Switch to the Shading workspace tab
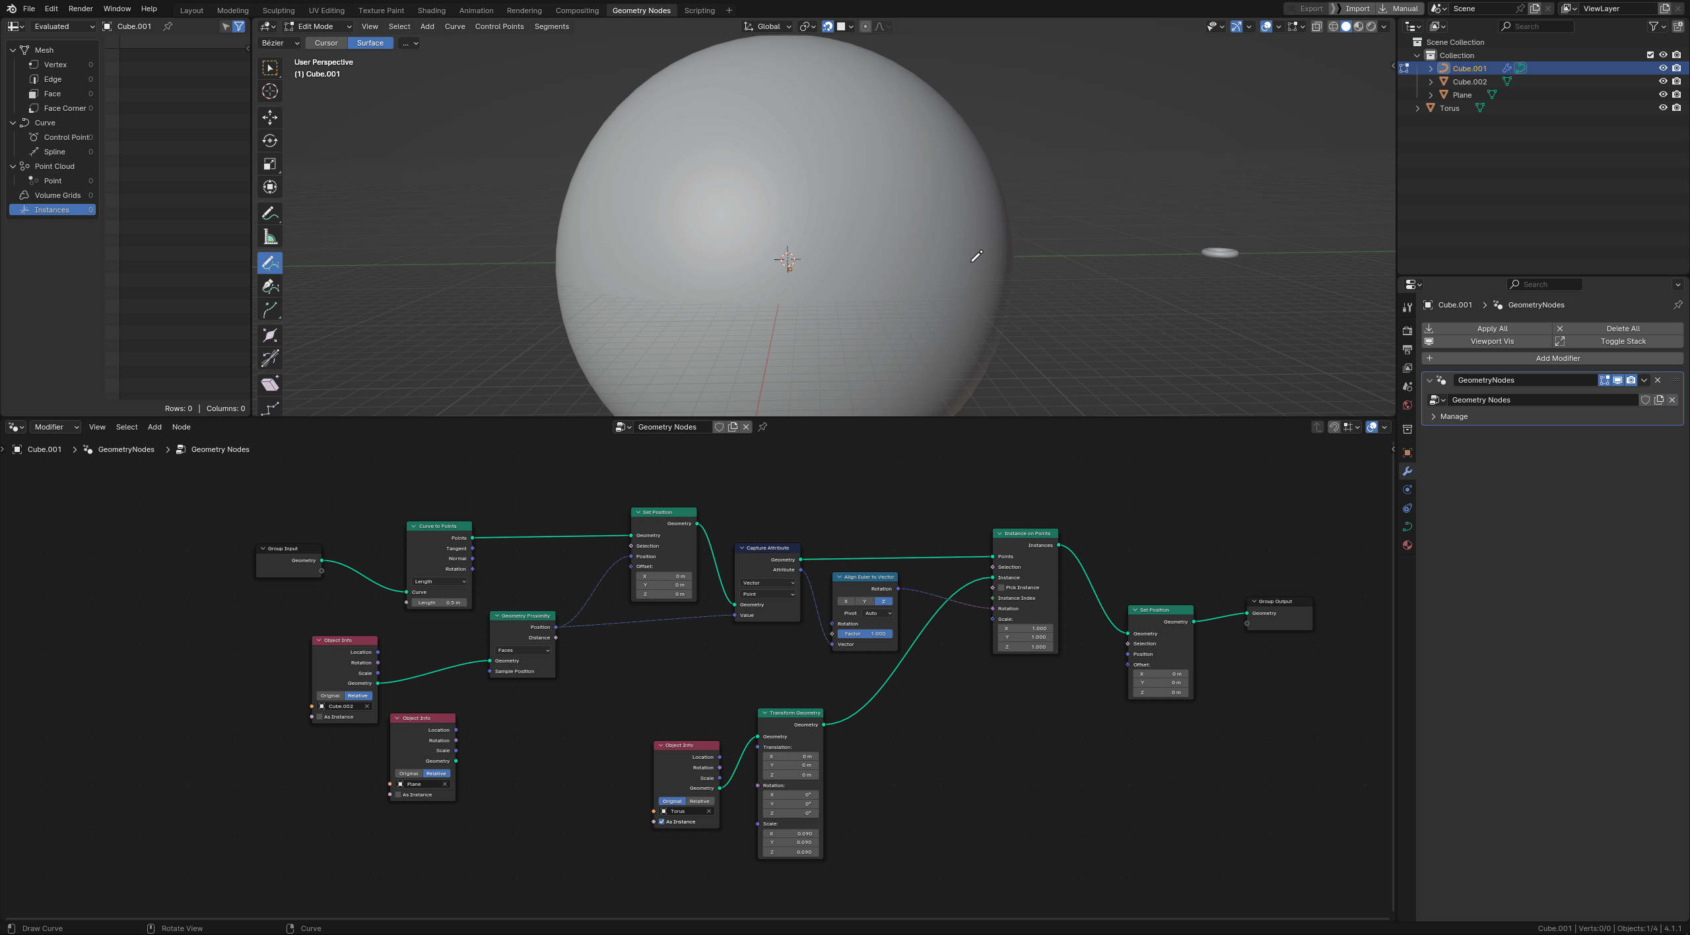 [x=431, y=10]
